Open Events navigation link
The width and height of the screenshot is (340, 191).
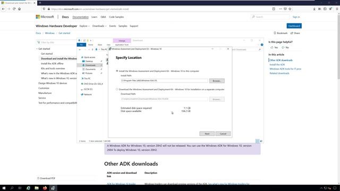tap(113, 26)
